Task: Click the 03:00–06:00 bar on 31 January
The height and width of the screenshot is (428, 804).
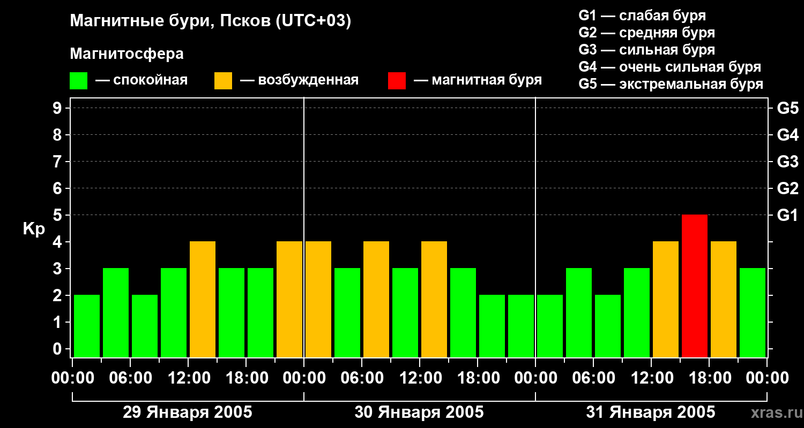Action: tap(579, 312)
